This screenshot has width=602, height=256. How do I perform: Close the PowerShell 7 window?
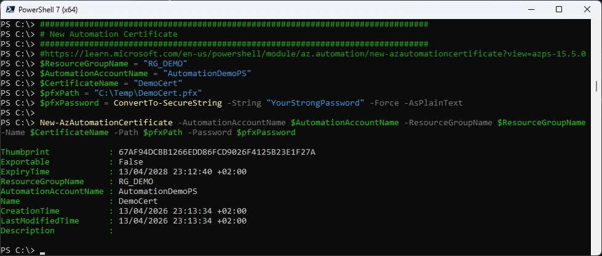587,9
